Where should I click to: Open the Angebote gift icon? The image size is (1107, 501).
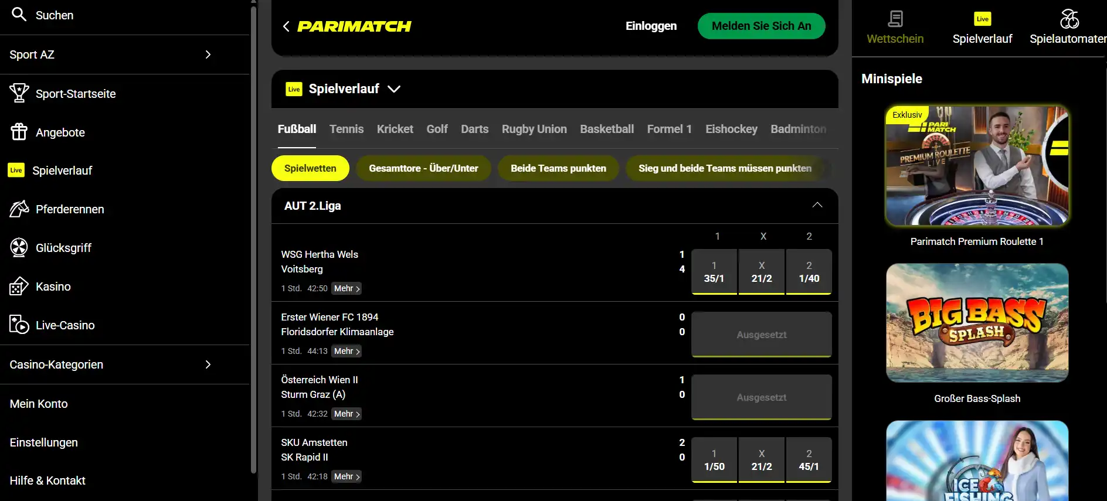19,132
